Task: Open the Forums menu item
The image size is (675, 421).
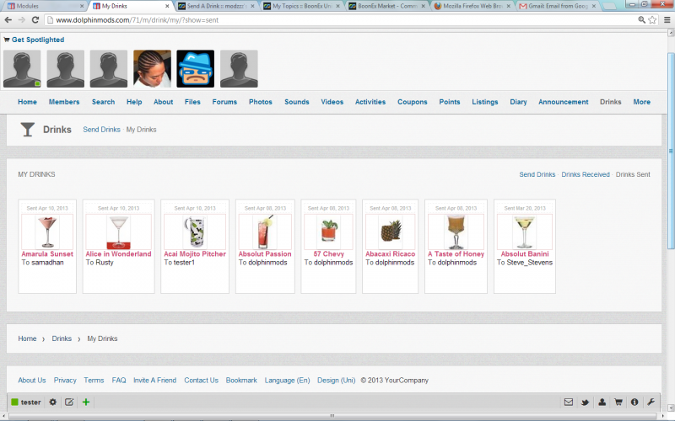Action: pyautogui.click(x=224, y=102)
